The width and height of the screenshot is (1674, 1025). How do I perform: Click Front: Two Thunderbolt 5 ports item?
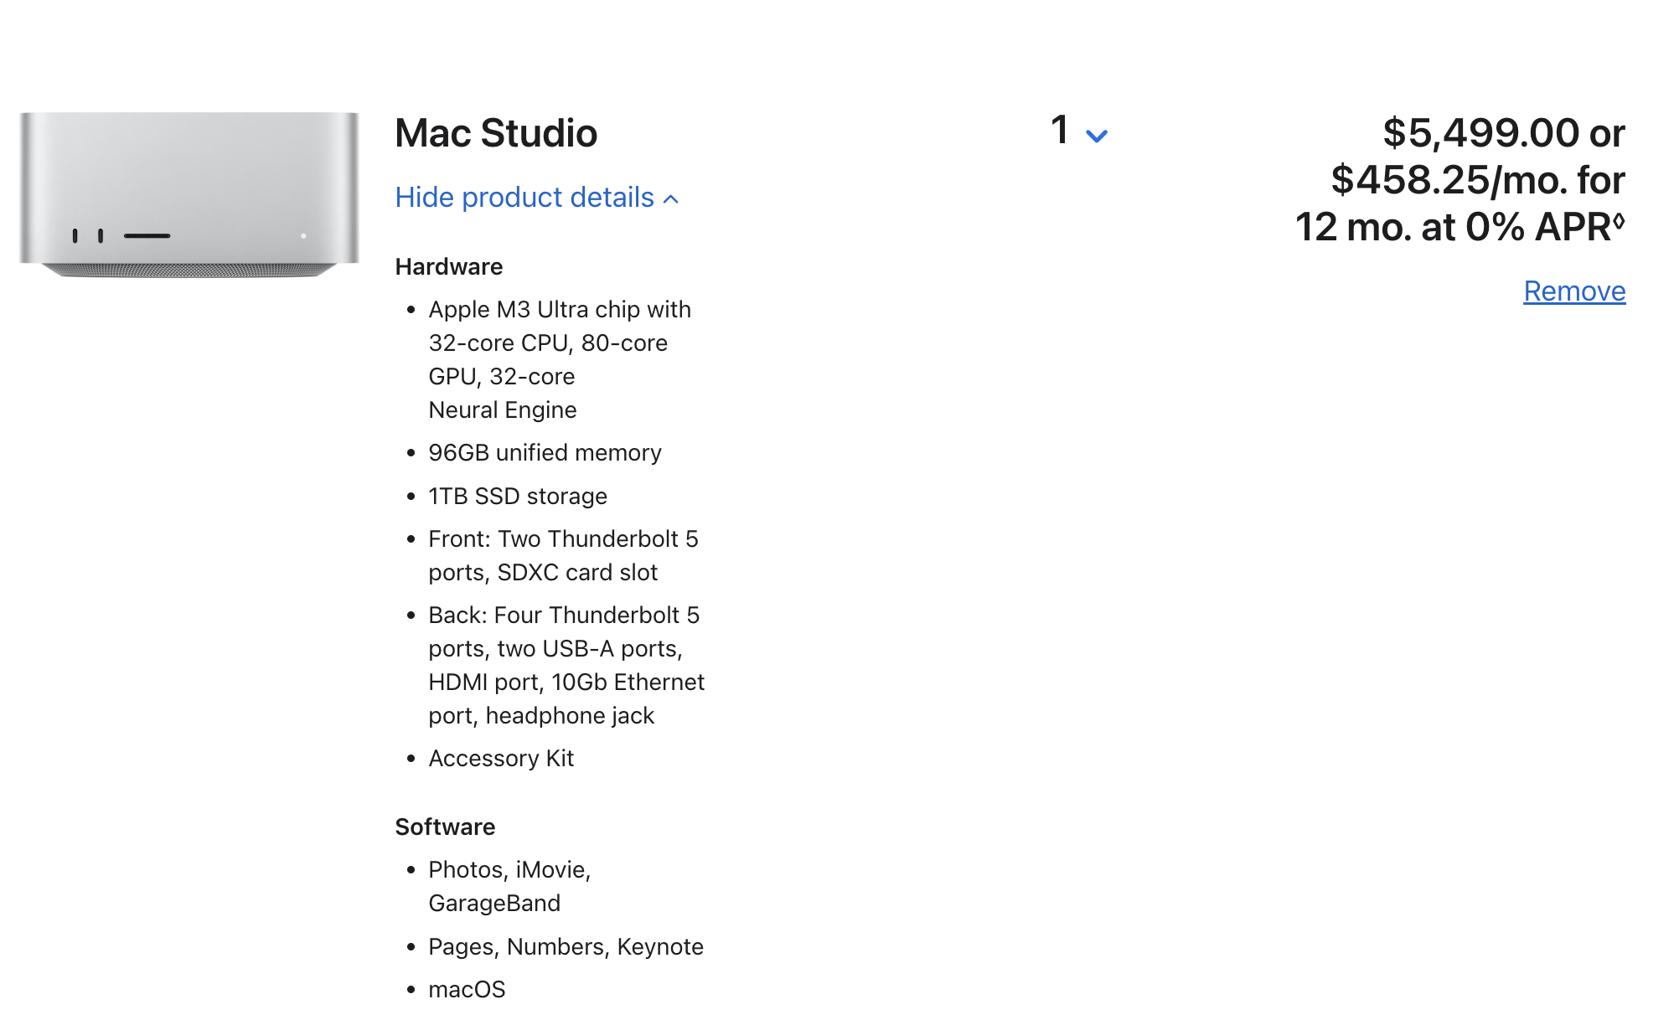pyautogui.click(x=563, y=539)
